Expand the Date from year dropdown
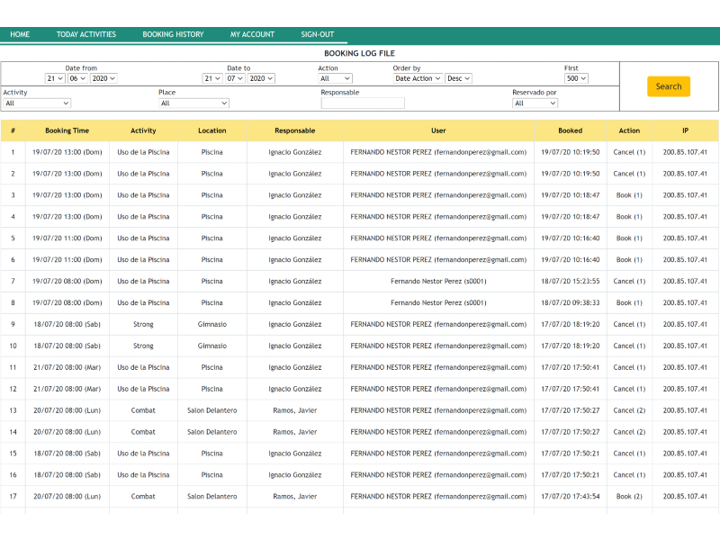This screenshot has height=540, width=720. tap(103, 79)
